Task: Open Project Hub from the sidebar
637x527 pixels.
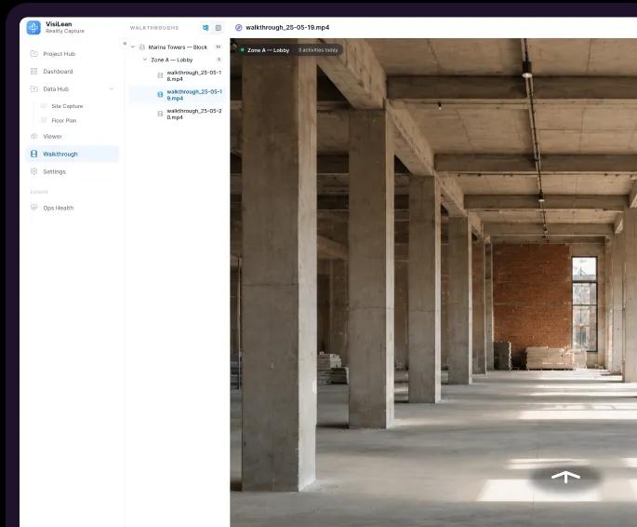Action: tap(72, 54)
